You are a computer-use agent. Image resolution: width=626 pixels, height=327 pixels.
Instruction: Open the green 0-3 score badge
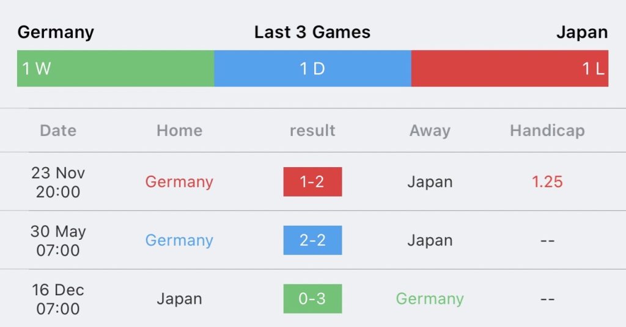[x=312, y=299]
